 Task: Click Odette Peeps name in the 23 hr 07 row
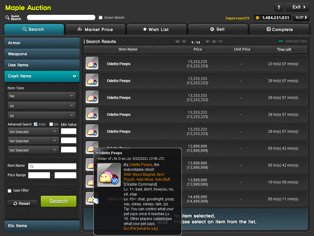119,64
